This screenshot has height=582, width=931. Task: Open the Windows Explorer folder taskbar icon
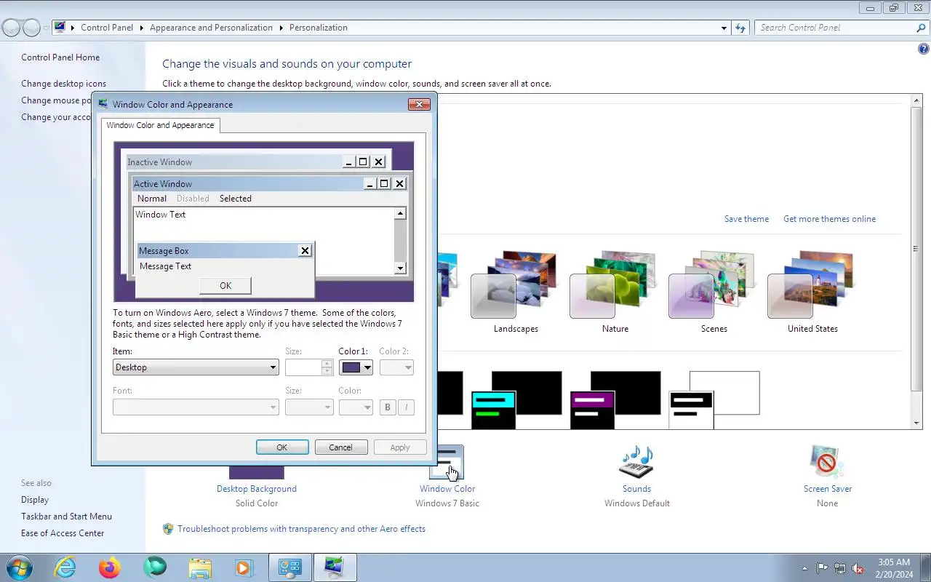[x=199, y=567]
